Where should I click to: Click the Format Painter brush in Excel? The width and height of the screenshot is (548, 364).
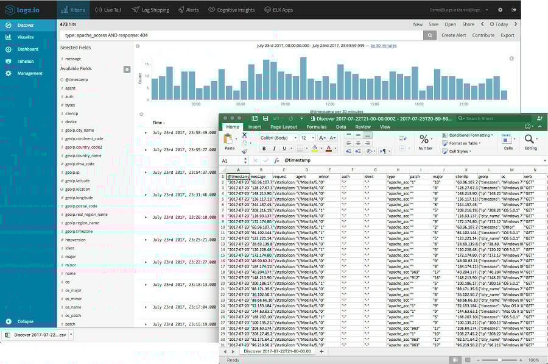[x=244, y=151]
